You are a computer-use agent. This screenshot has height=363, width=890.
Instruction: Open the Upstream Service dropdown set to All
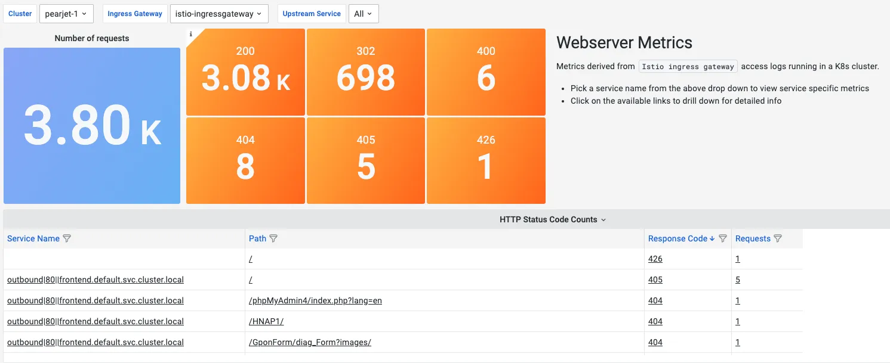[x=364, y=14]
